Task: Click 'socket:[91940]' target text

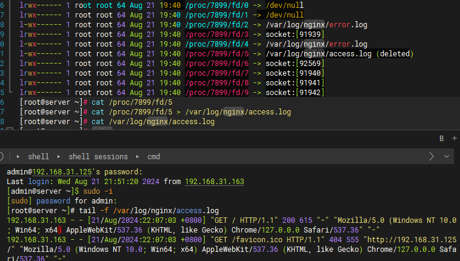Action: click(295, 73)
